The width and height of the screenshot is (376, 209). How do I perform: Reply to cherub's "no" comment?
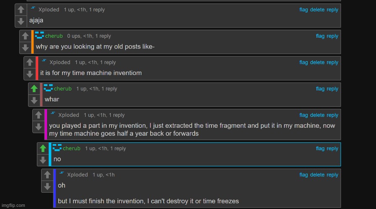tap(332, 148)
